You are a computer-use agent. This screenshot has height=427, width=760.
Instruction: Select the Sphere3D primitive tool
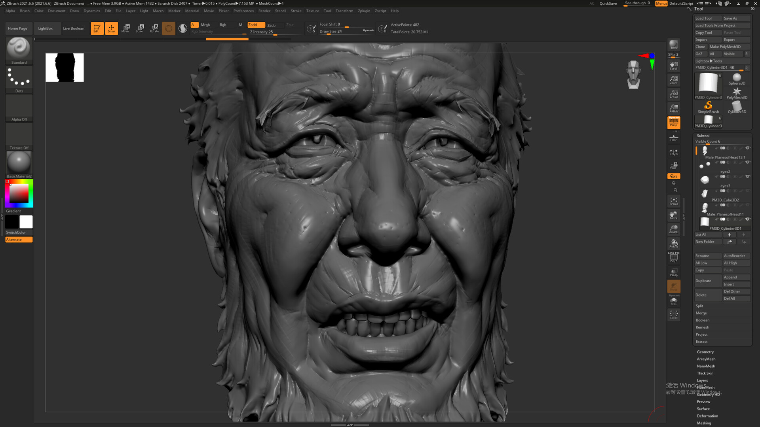(x=737, y=78)
